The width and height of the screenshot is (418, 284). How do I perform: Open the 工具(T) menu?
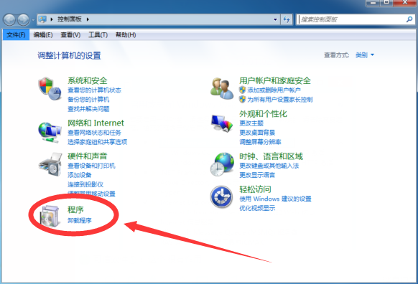tap(98, 35)
